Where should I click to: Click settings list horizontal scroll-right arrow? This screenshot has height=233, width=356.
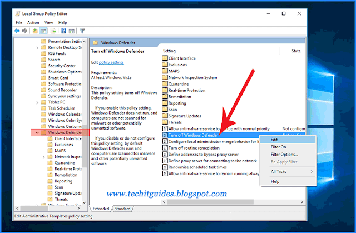click(302, 202)
